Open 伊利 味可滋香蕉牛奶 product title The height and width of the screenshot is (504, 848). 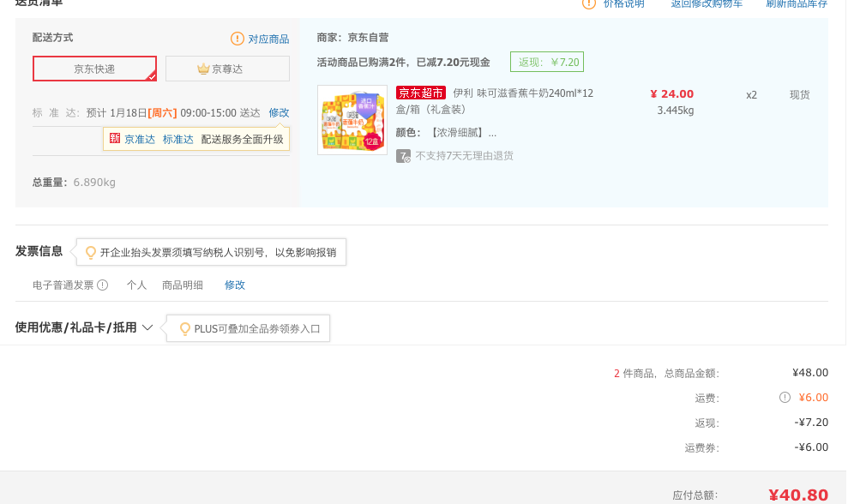click(x=495, y=101)
